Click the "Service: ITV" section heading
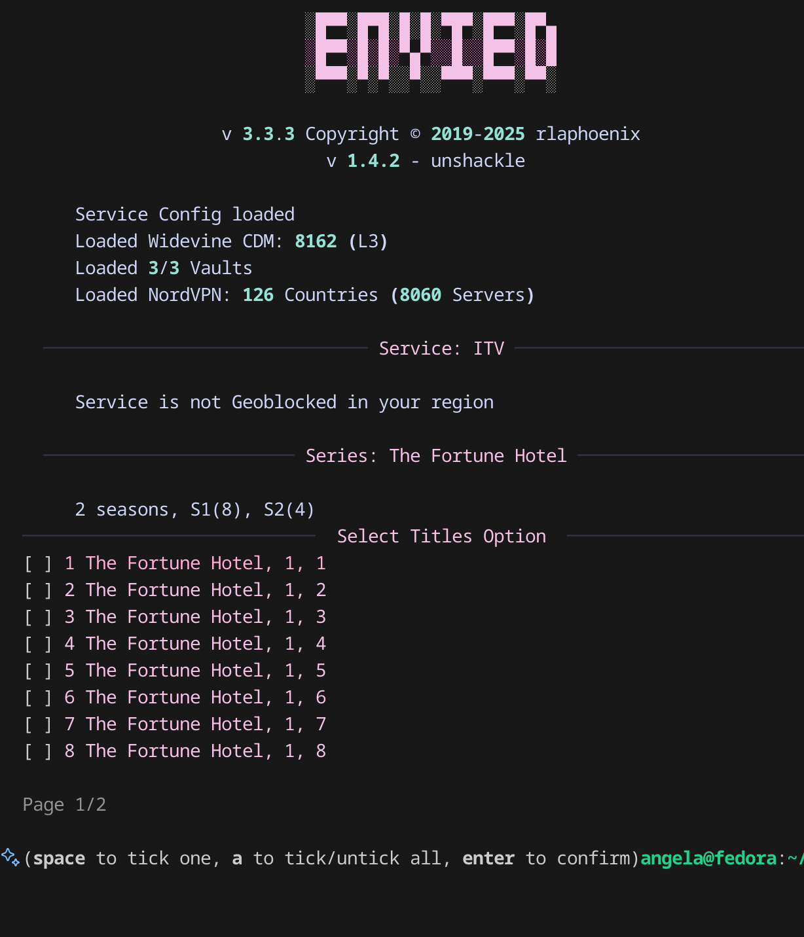The height and width of the screenshot is (937, 804). 441,349
